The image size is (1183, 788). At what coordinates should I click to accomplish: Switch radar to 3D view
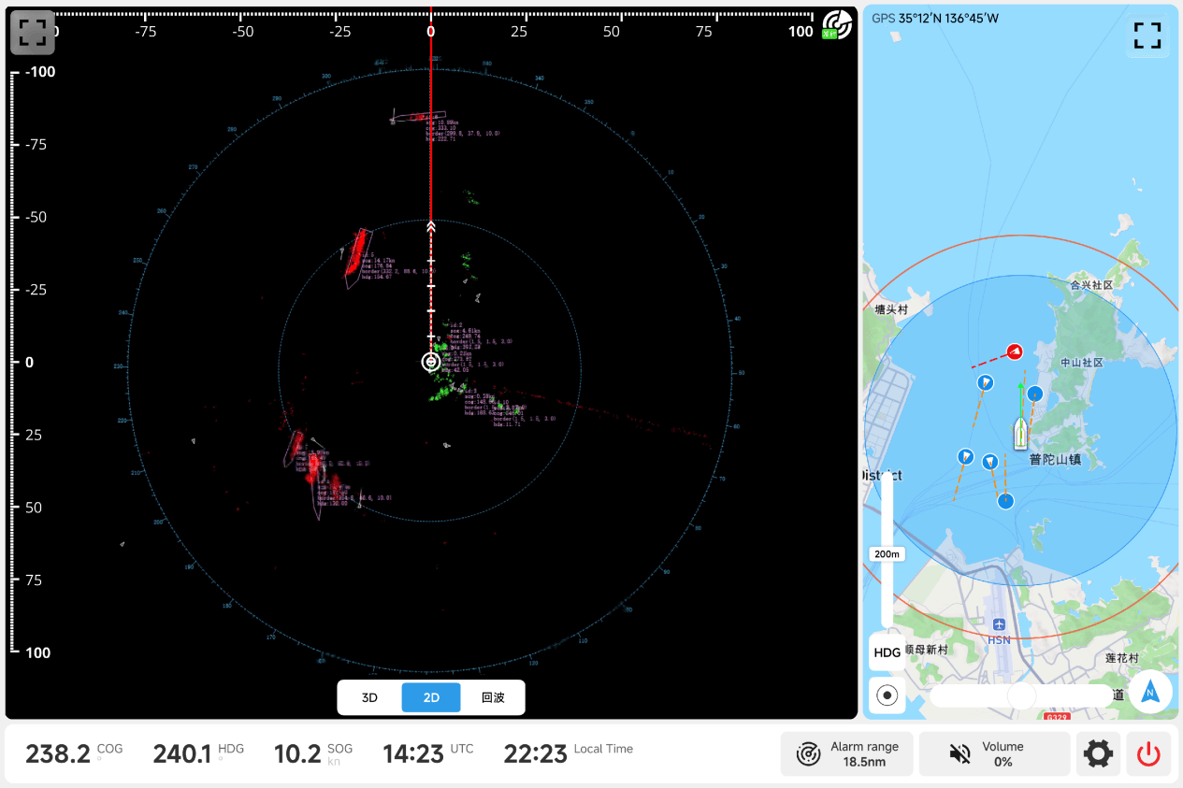(369, 697)
